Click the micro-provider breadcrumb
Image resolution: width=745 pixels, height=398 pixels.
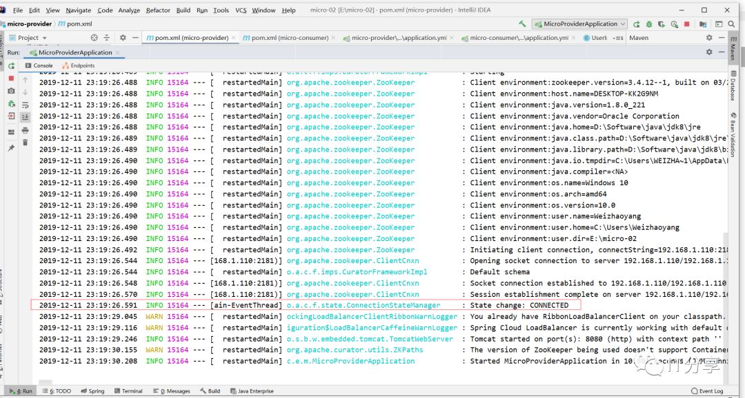tap(29, 23)
